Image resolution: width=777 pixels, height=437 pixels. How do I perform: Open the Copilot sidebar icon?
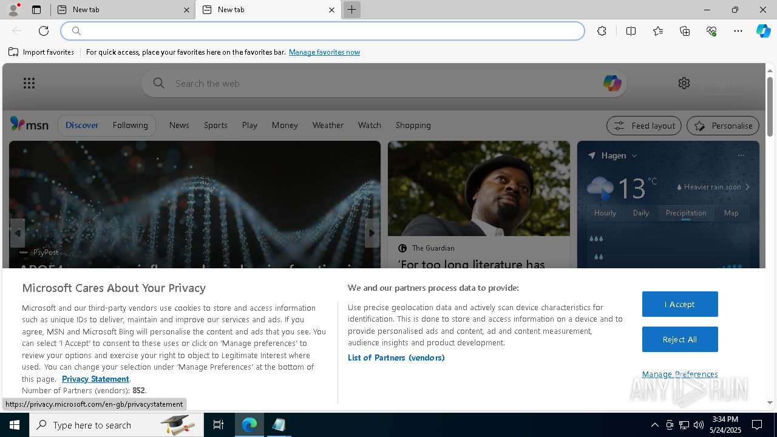[763, 31]
